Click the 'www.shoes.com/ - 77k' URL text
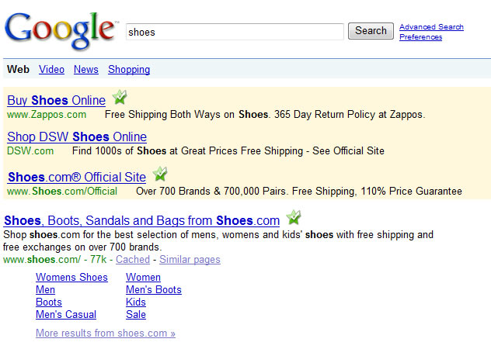This screenshot has width=491, height=349. coord(55,260)
